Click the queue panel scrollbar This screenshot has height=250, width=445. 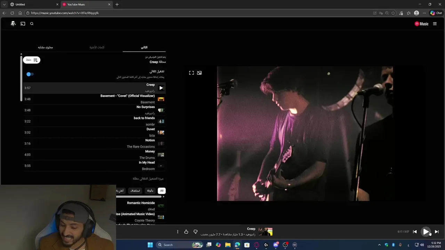21,78
